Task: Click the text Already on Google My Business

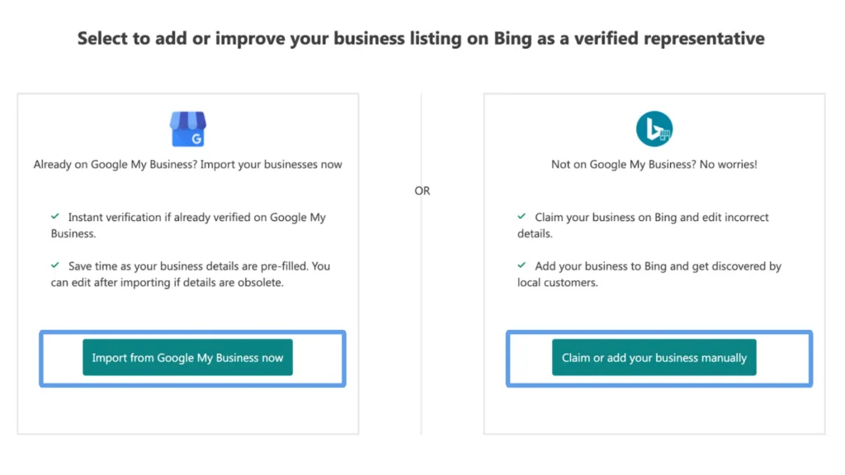Action: (x=188, y=164)
